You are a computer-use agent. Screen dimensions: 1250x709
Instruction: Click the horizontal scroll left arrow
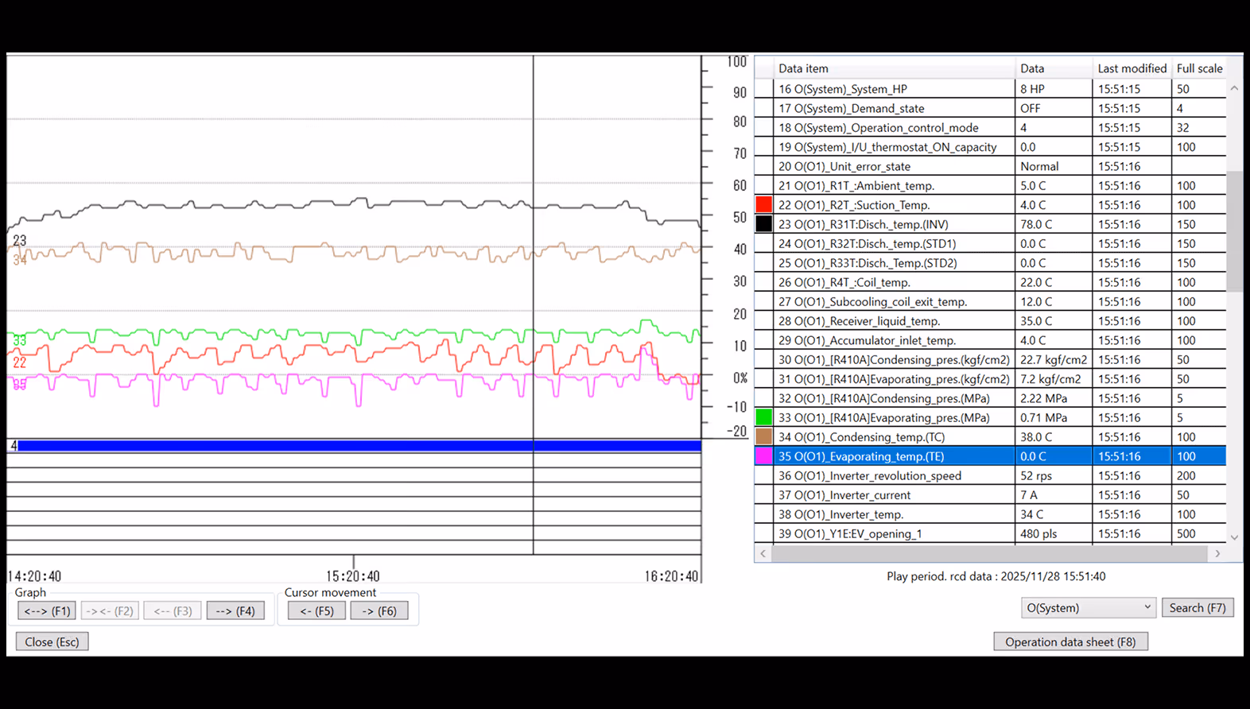[x=763, y=553]
